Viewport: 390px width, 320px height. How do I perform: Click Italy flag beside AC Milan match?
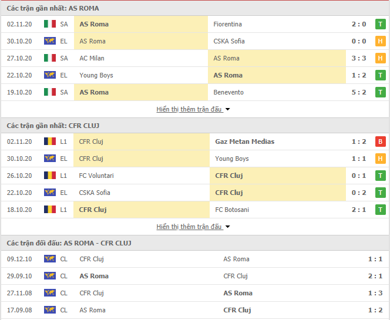(x=50, y=58)
